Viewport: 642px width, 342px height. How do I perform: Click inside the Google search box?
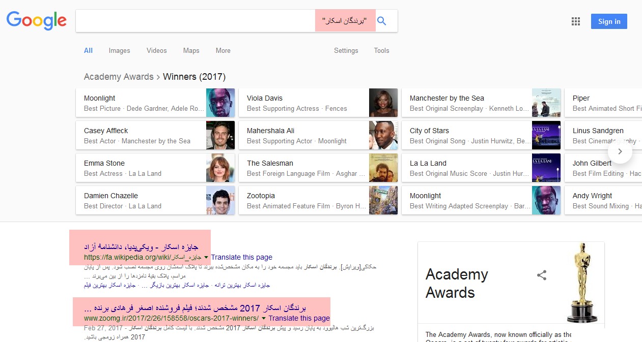[193, 21]
